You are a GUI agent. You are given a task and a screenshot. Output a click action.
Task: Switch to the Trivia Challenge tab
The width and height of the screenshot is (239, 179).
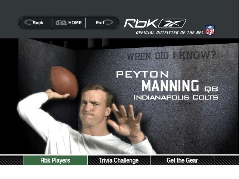point(119,160)
